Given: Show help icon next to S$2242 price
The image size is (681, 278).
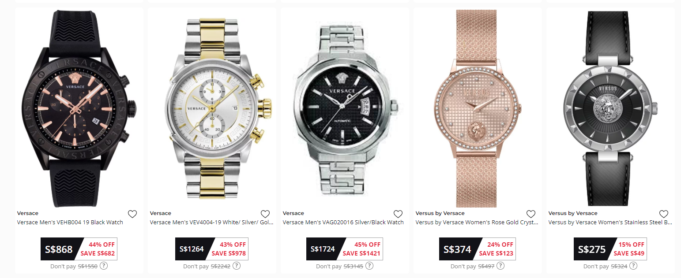Looking at the screenshot, I should (237, 266).
